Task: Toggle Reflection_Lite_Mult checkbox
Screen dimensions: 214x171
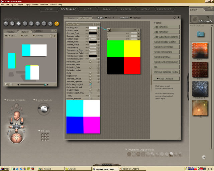Action: [90, 84]
